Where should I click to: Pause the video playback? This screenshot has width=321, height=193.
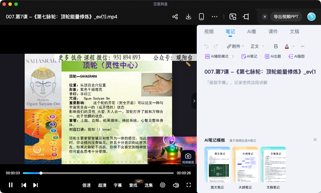pyautogui.click(x=11, y=185)
